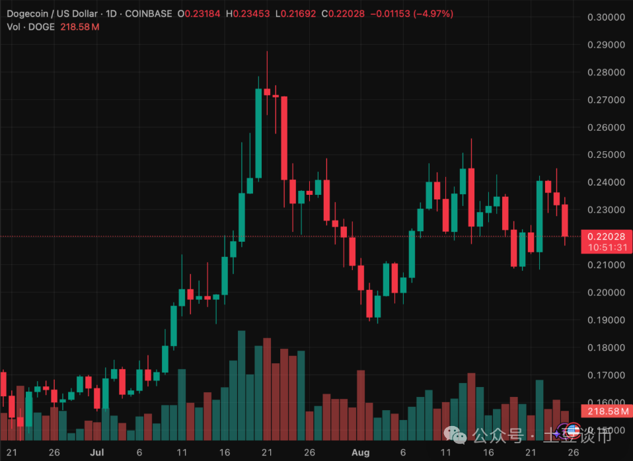The height and width of the screenshot is (461, 633).
Task: Click the Aug label on the time axis
Action: 360,453
